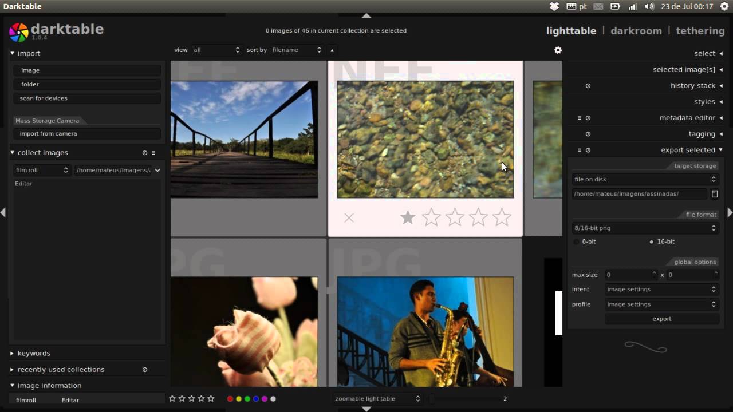733x412 pixels.
Task: Reset export selected panel settings
Action: (x=588, y=150)
